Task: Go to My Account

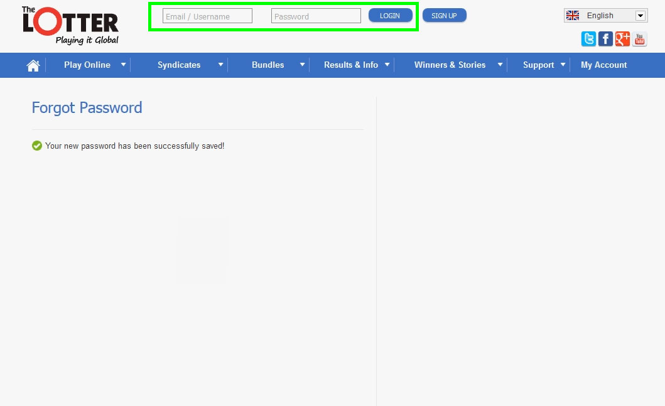Action: click(x=603, y=65)
